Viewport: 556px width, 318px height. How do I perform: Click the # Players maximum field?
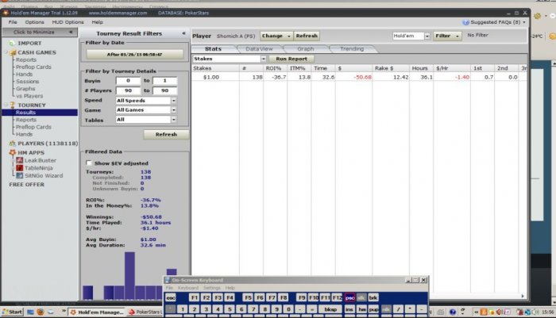point(165,90)
